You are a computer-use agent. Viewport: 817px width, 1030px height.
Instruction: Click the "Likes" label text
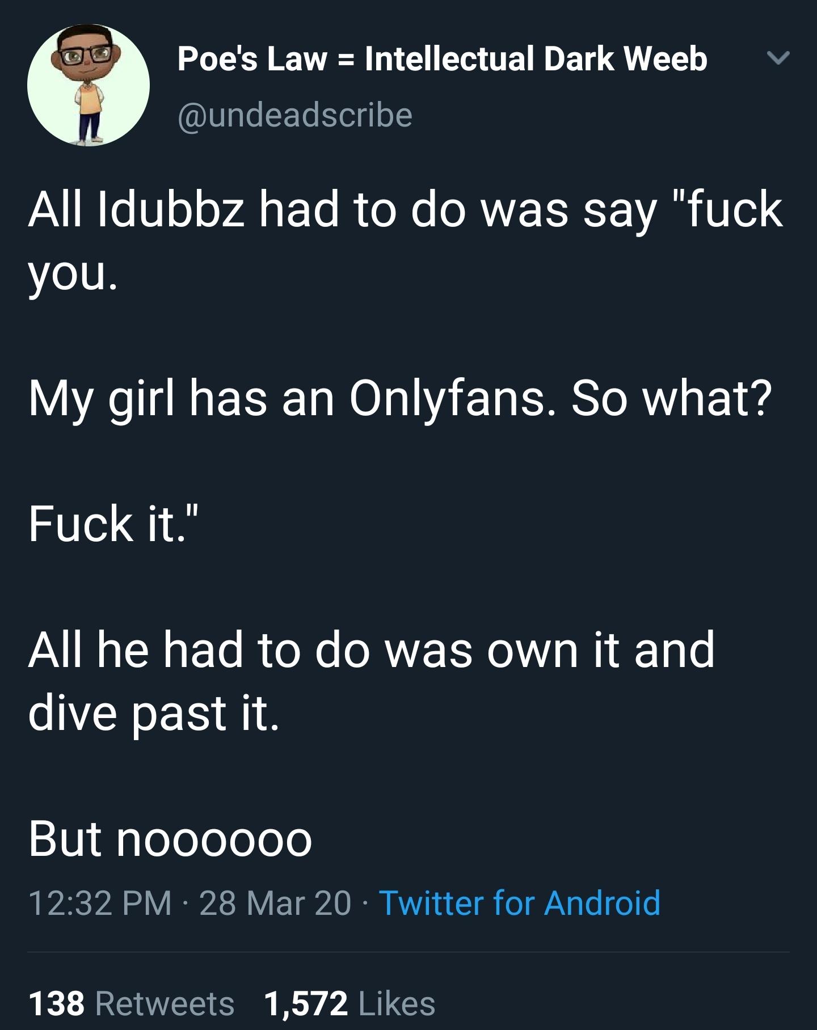397,1003
